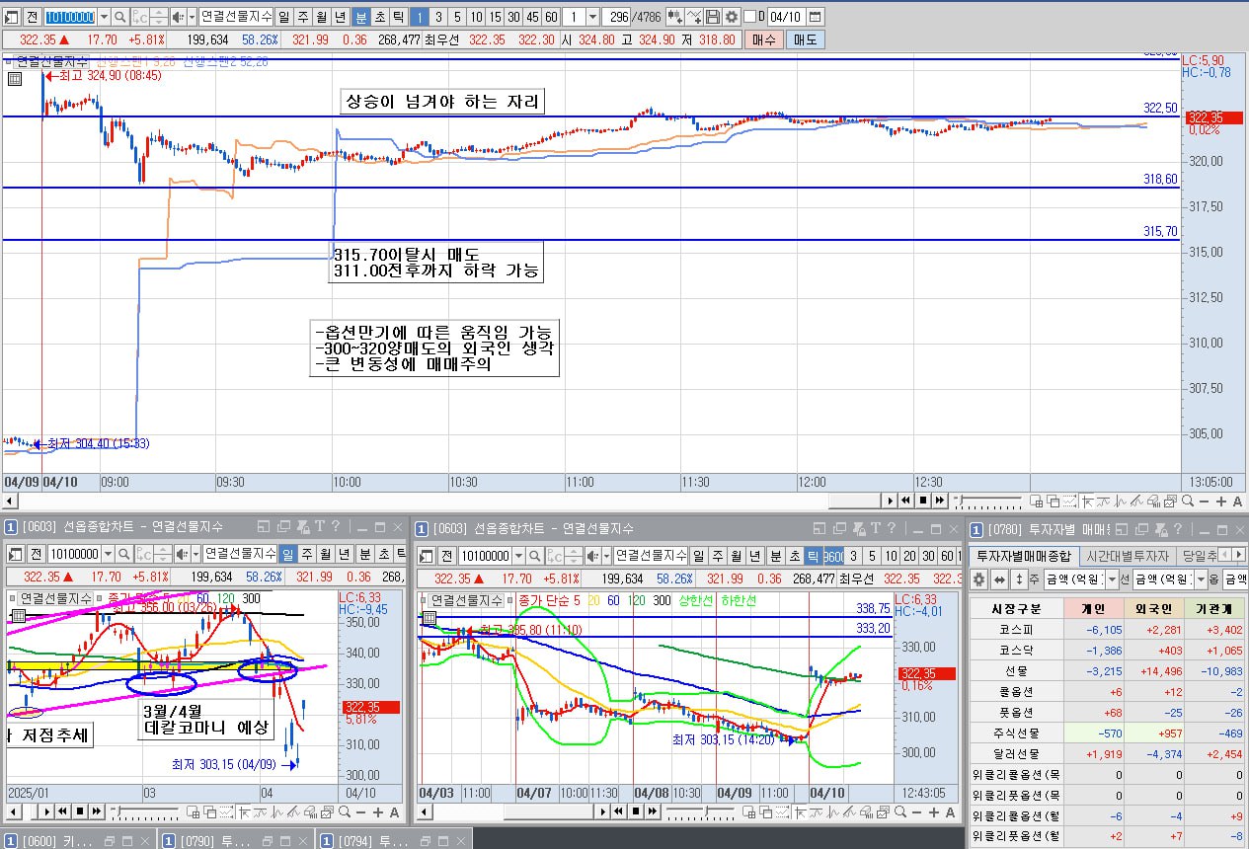Select 분 (minute) period in tick chart window
The height and width of the screenshot is (849, 1249).
(x=775, y=556)
